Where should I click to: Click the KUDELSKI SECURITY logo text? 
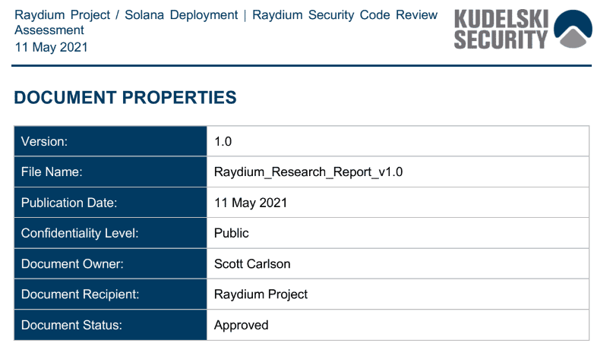(501, 29)
